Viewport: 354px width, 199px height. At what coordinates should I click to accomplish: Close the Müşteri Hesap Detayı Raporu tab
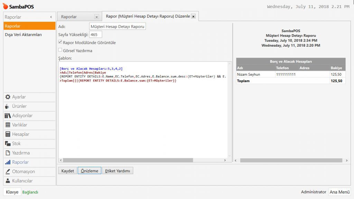click(x=193, y=16)
